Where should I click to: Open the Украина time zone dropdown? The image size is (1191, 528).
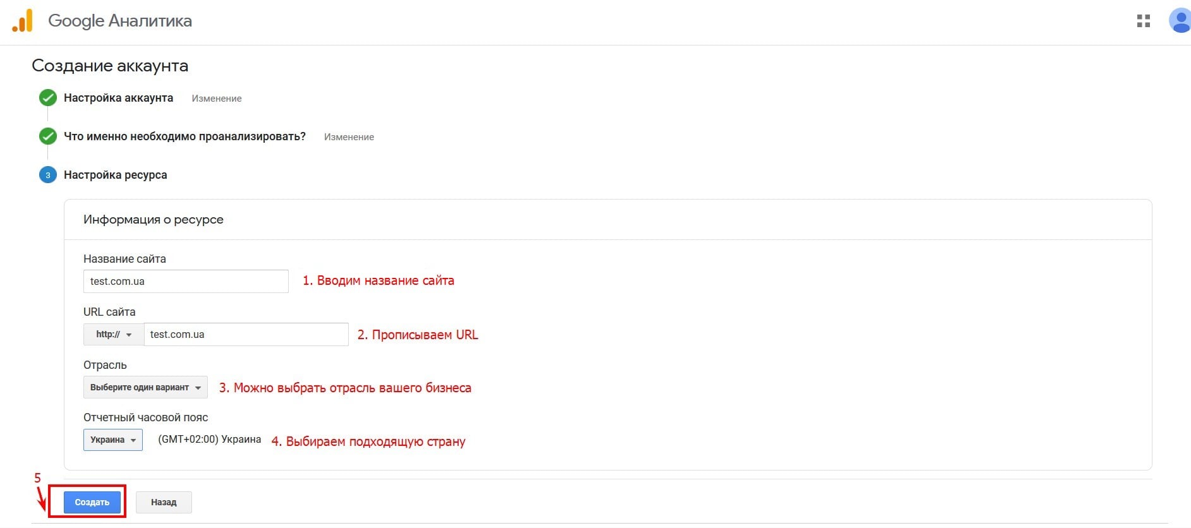(x=113, y=440)
